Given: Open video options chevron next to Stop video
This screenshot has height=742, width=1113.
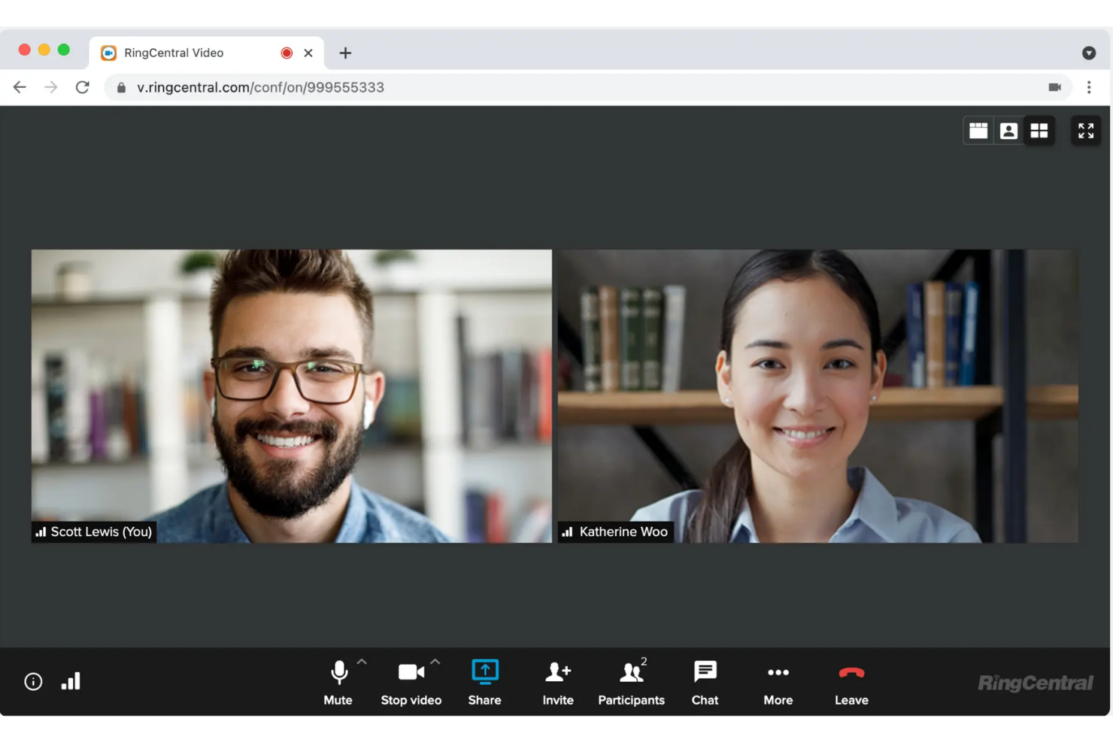Looking at the screenshot, I should (435, 662).
